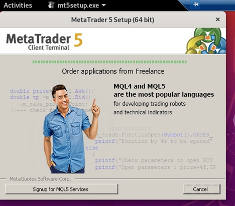This screenshot has width=235, height=206.
Task: Click the gold 5 in MetaTrader logo
Action: click(78, 40)
